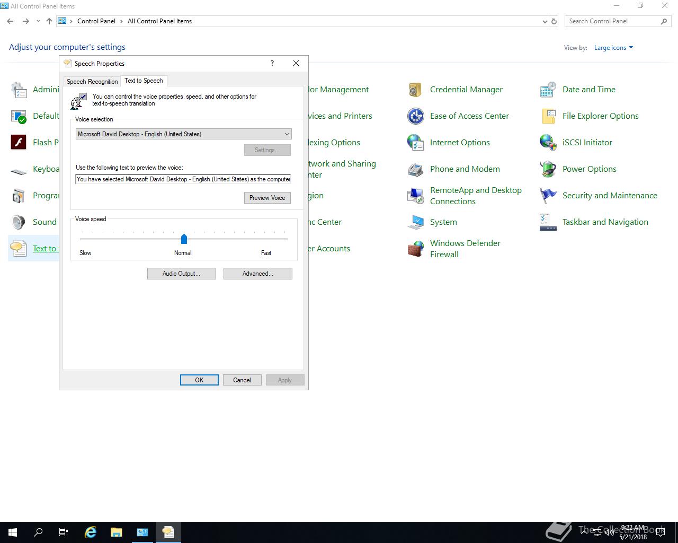Open the Windows Defender Firewall icon

(x=415, y=249)
